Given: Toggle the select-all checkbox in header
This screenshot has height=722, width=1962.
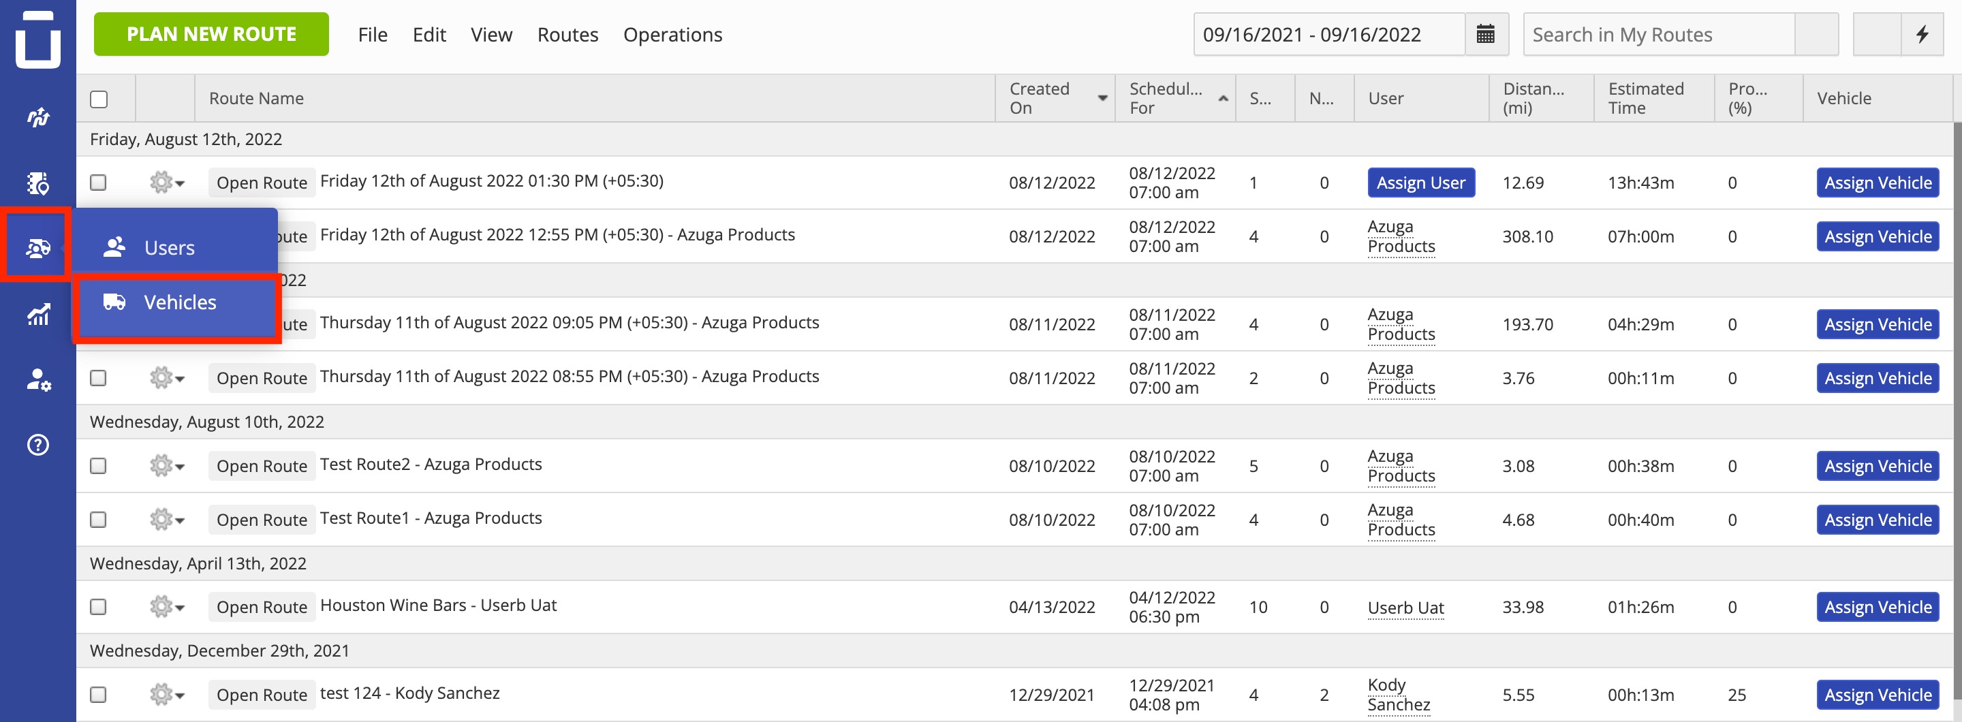Looking at the screenshot, I should point(99,99).
